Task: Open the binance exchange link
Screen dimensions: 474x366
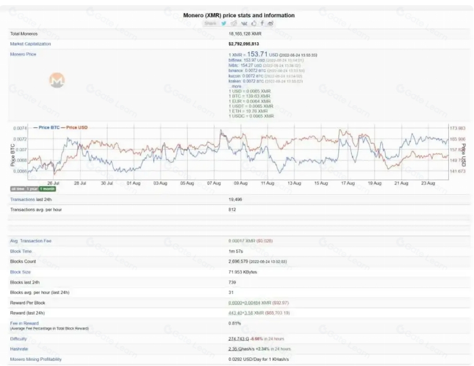Action: [236, 71]
